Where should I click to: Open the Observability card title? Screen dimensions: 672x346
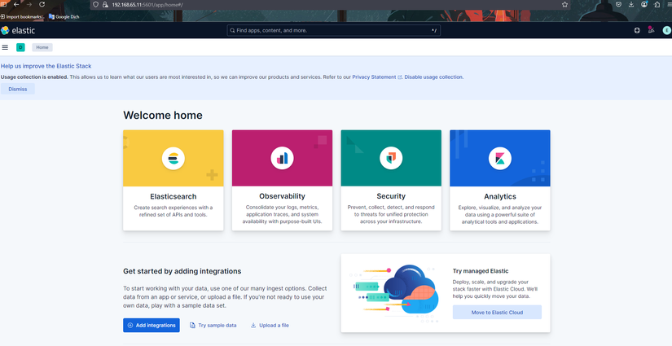282,196
